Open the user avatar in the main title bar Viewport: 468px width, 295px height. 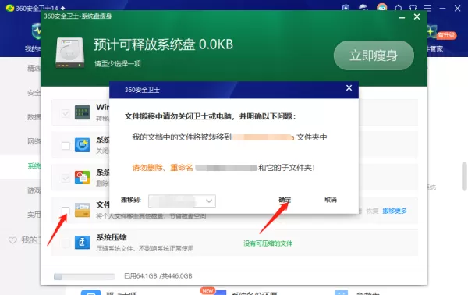[x=382, y=7]
